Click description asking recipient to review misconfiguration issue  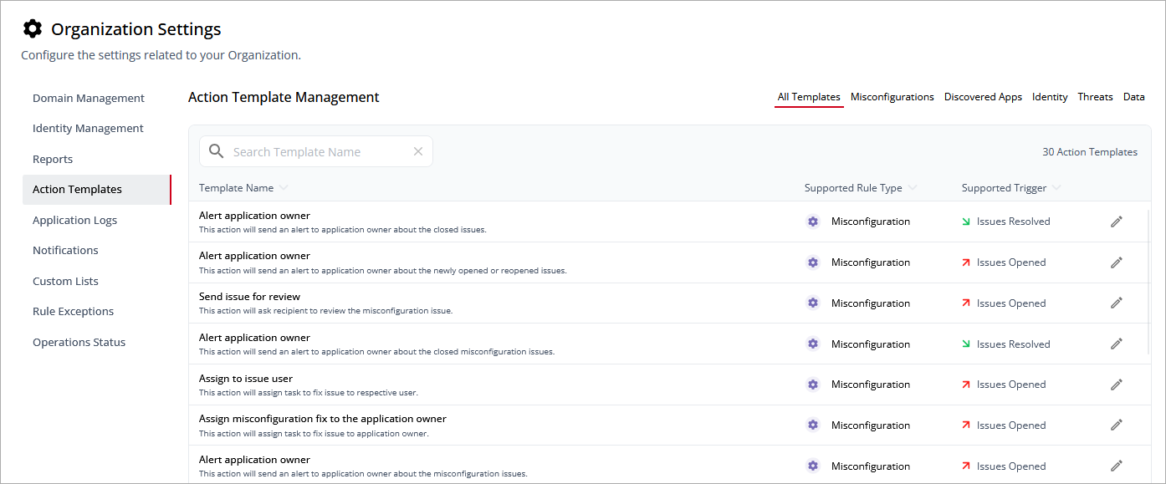325,311
